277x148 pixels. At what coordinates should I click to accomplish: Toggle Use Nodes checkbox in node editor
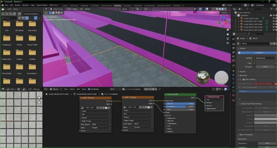pos(89,89)
